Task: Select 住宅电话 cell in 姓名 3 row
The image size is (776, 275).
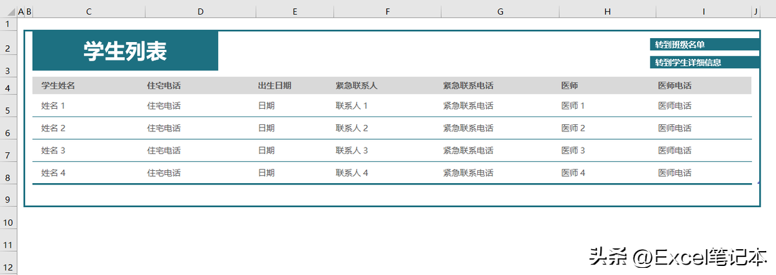Action: pyautogui.click(x=200, y=151)
